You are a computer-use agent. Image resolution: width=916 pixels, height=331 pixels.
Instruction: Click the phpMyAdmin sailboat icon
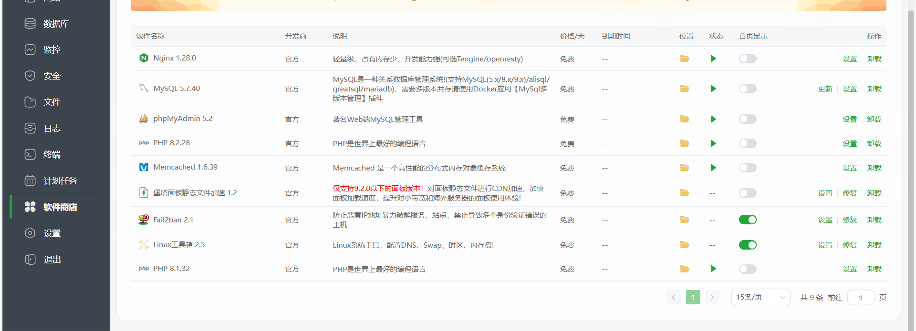coord(144,119)
